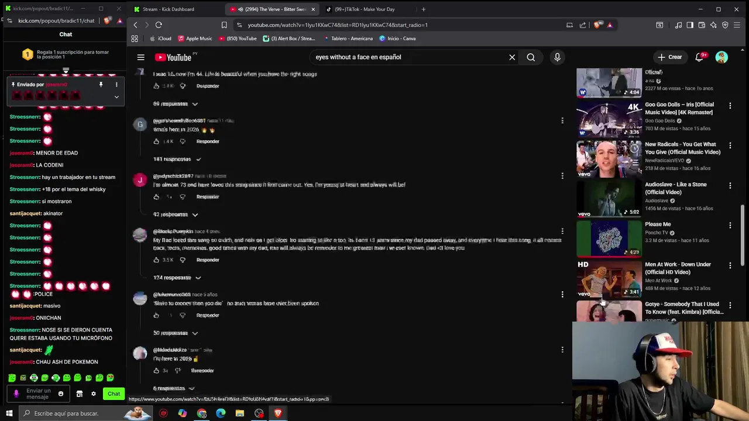Open the Brave Rewards triangle icon
Viewport: 749px width, 421px height.
click(x=610, y=25)
